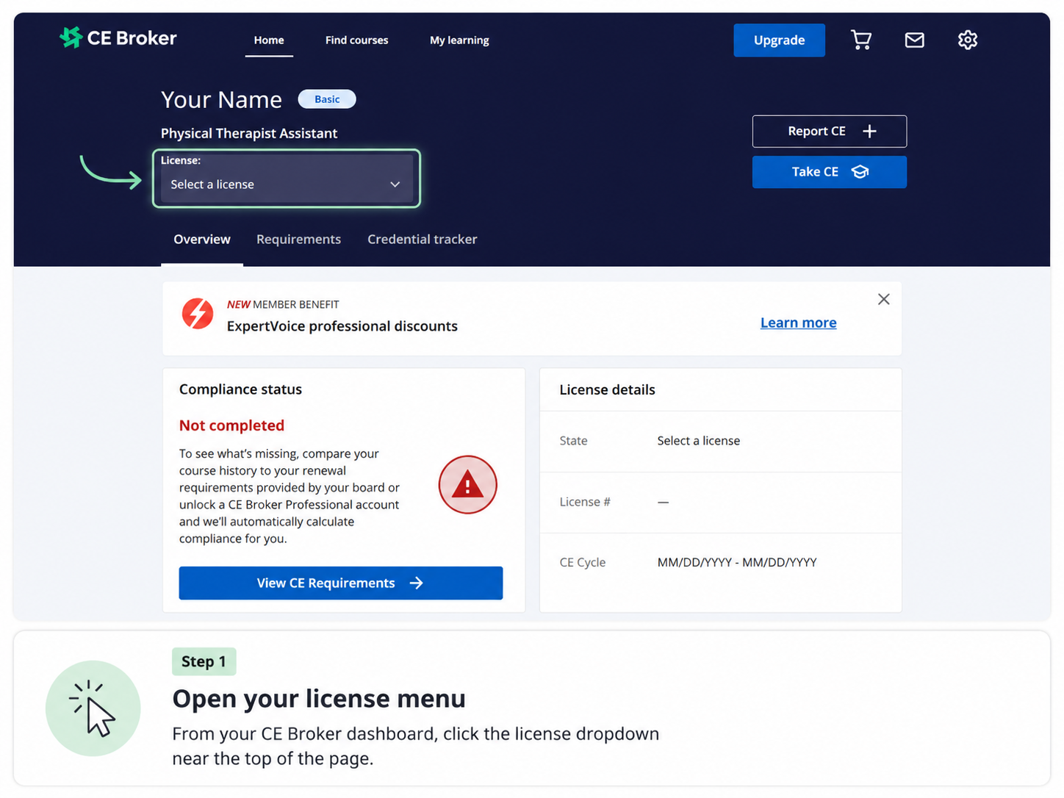Click the CE Cycle date range value
This screenshot has width=1064, height=798.
pos(737,562)
